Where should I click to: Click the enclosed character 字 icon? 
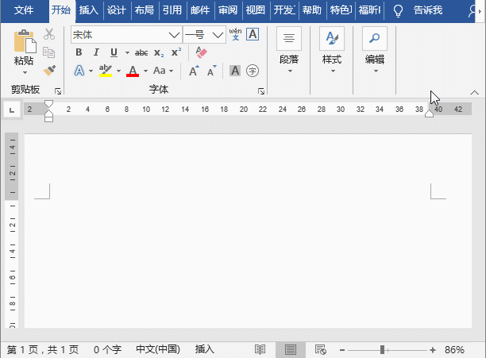pos(253,71)
